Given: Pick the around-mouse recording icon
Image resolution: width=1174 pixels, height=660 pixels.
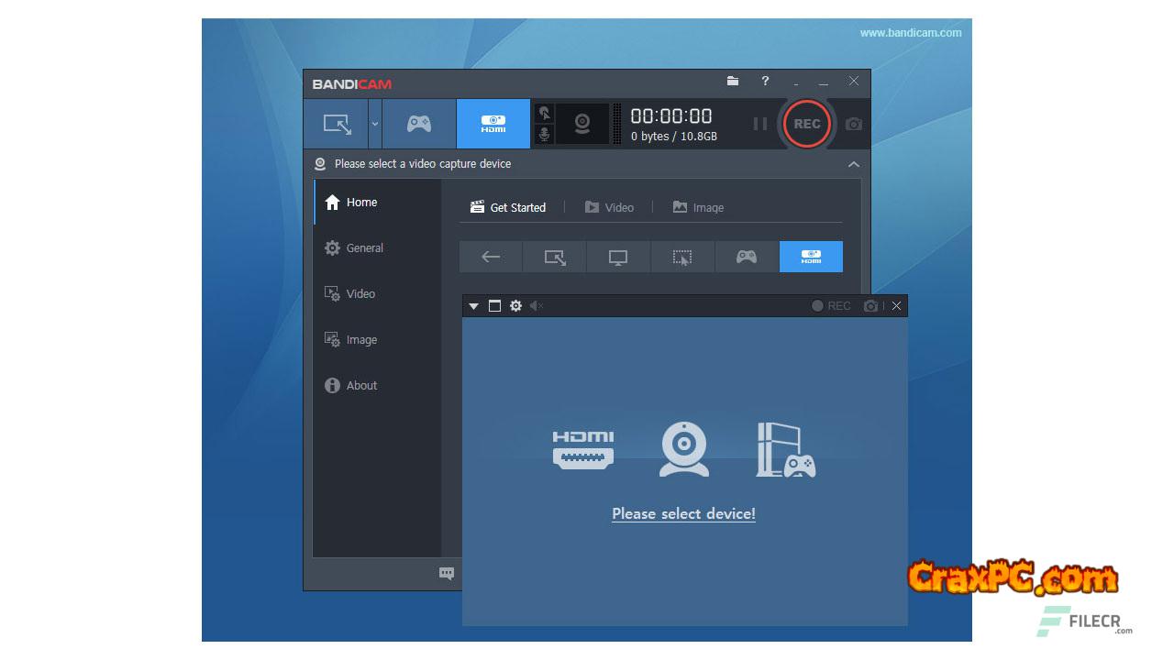Looking at the screenshot, I should [x=682, y=258].
